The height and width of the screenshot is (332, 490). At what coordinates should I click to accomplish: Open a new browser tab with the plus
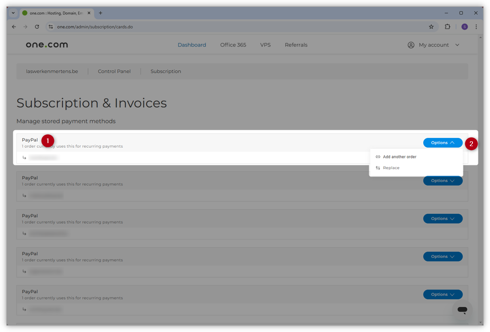(100, 13)
